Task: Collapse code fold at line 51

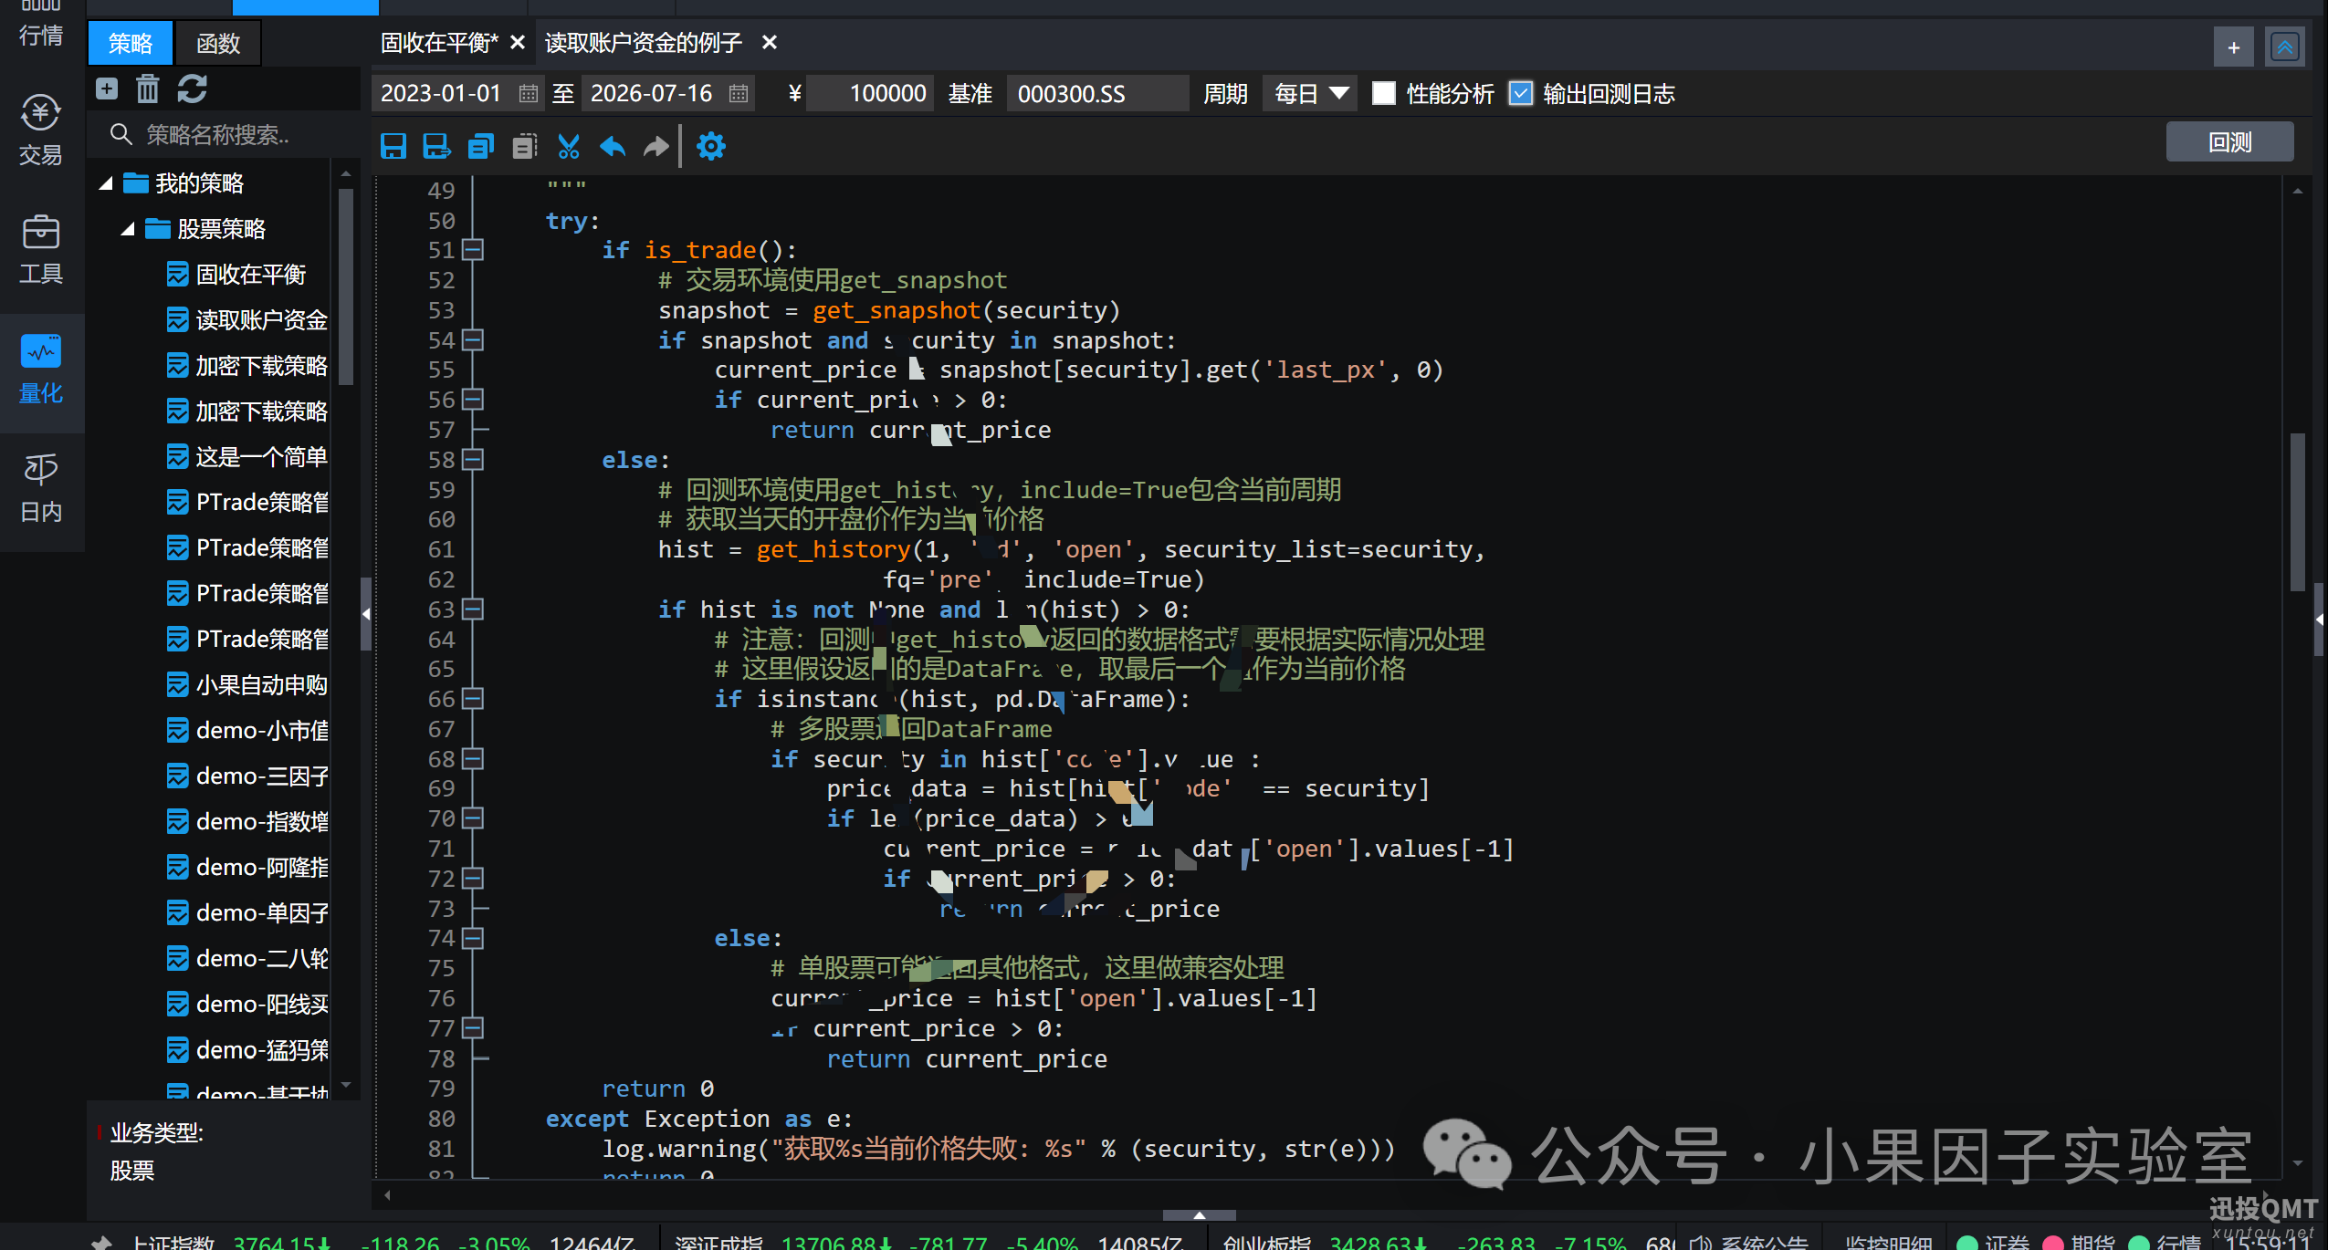Action: pos(472,250)
